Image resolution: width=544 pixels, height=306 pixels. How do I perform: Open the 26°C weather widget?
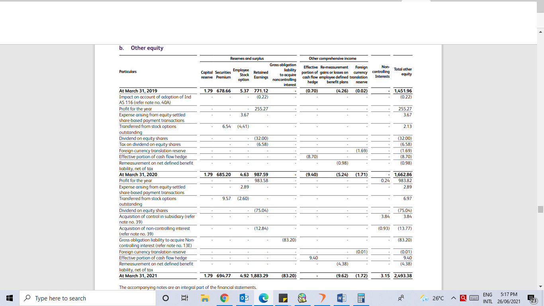(433, 298)
